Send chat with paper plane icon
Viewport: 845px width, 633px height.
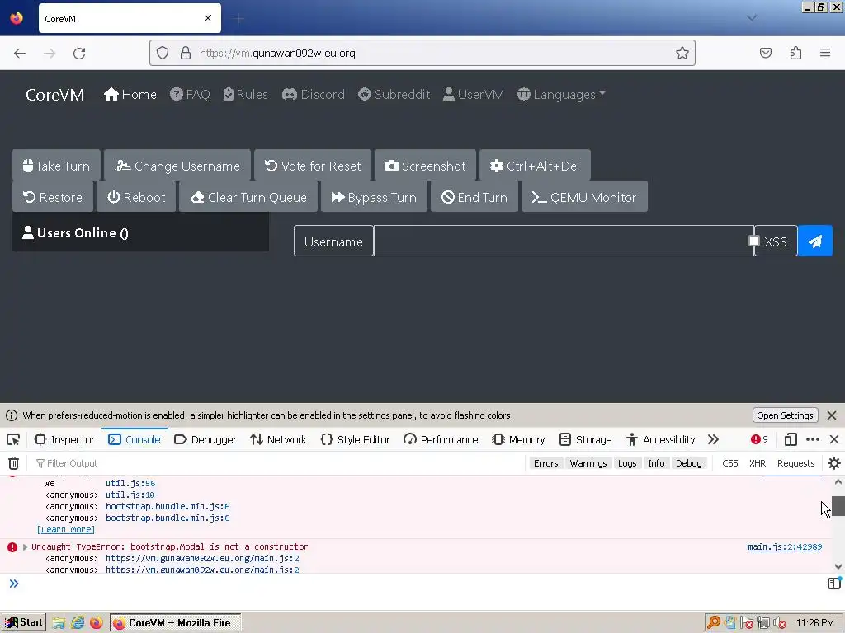pyautogui.click(x=814, y=241)
